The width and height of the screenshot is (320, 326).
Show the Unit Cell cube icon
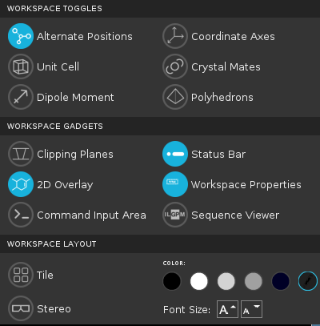(x=21, y=66)
